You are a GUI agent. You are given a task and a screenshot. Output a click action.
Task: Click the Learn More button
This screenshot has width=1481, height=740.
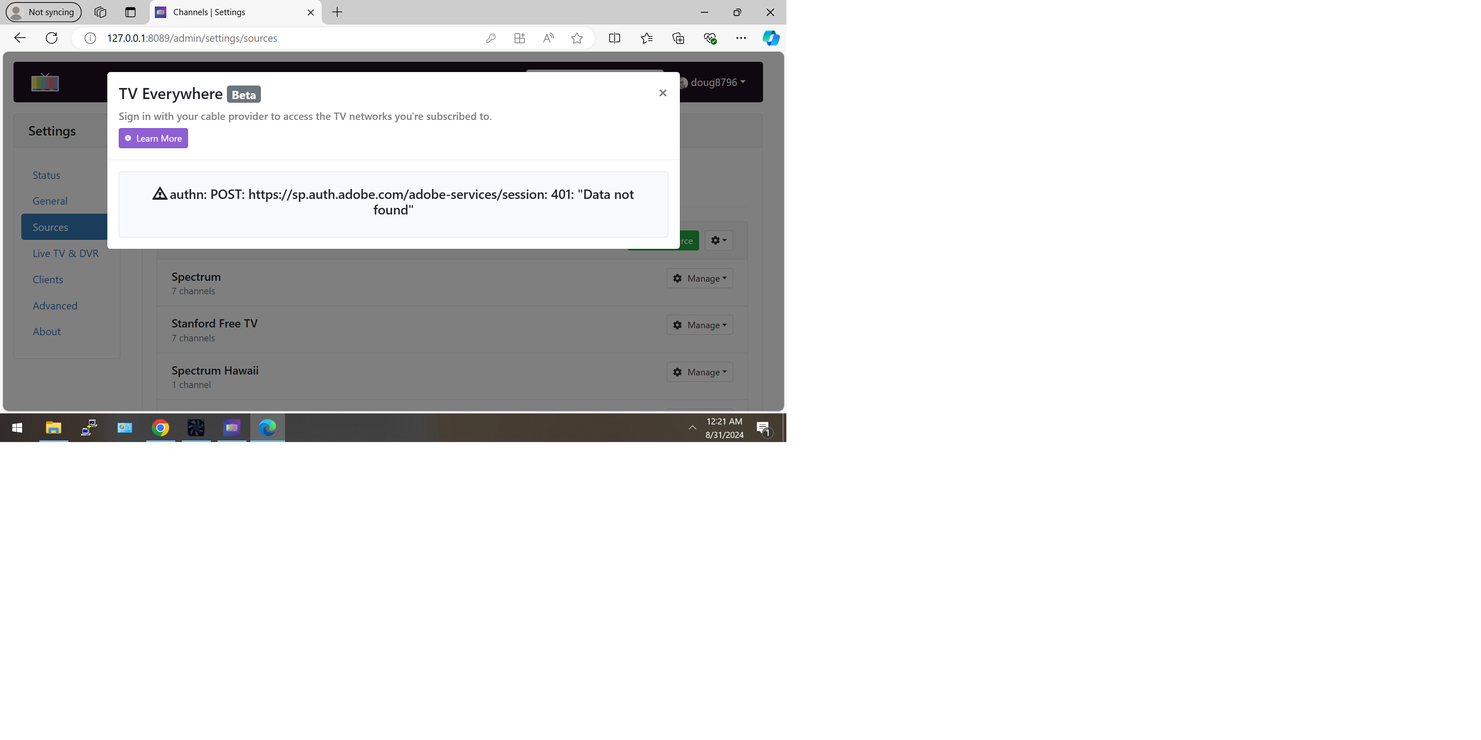click(x=153, y=138)
